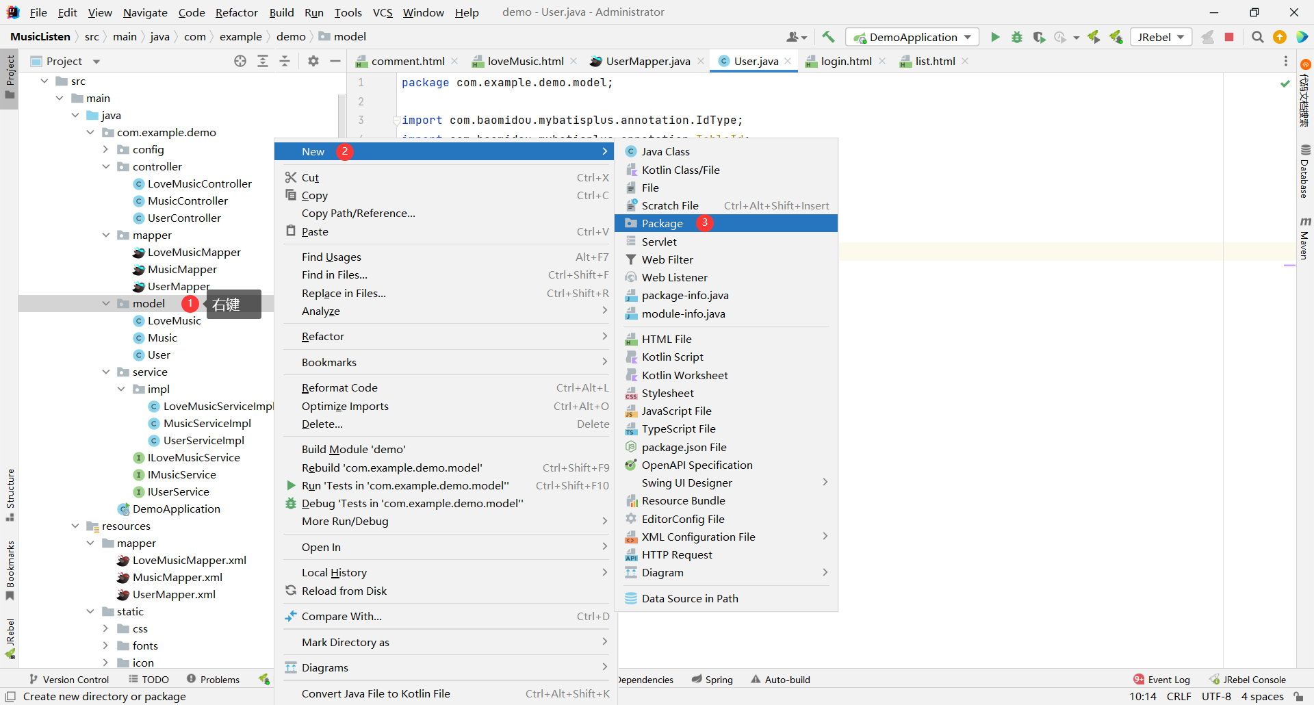1314x705 pixels.
Task: Expand the css folder
Action: (x=106, y=628)
